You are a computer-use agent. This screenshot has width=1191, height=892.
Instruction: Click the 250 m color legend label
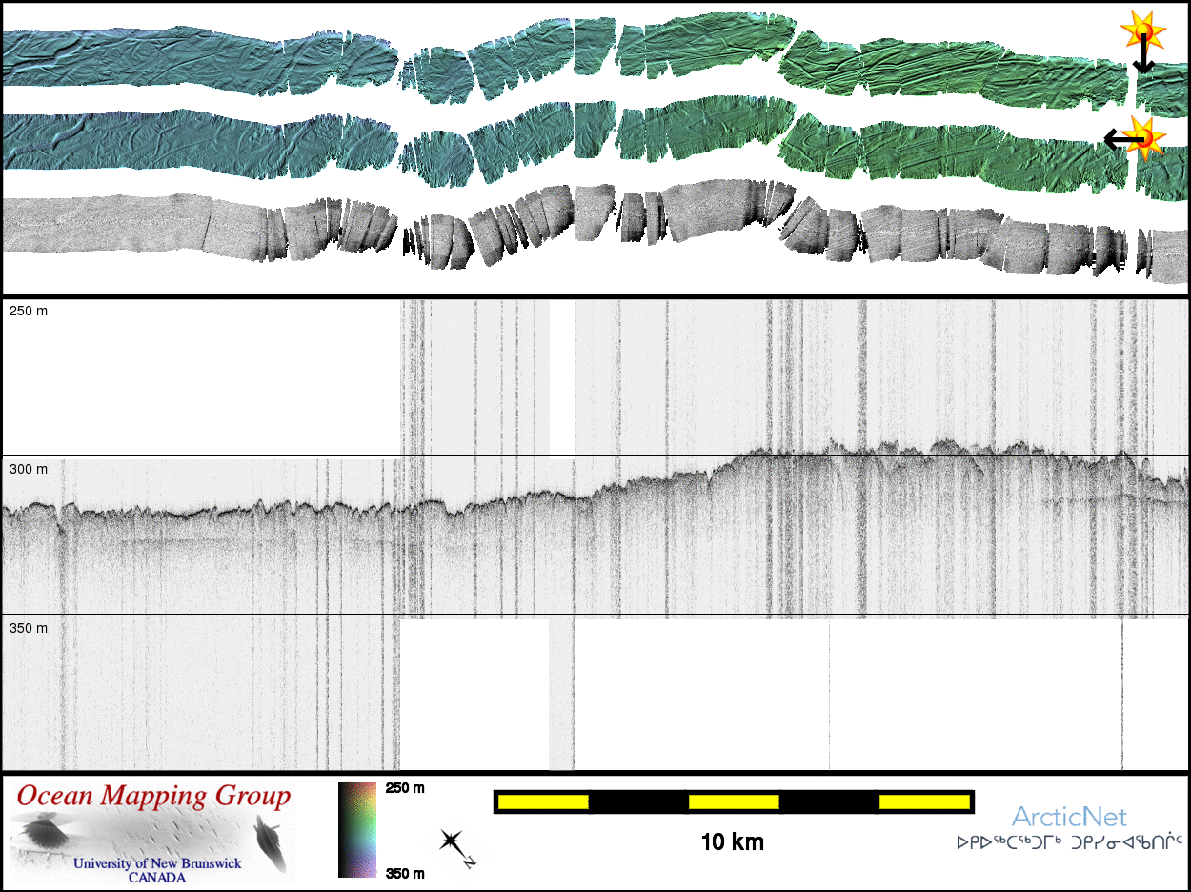(x=405, y=789)
